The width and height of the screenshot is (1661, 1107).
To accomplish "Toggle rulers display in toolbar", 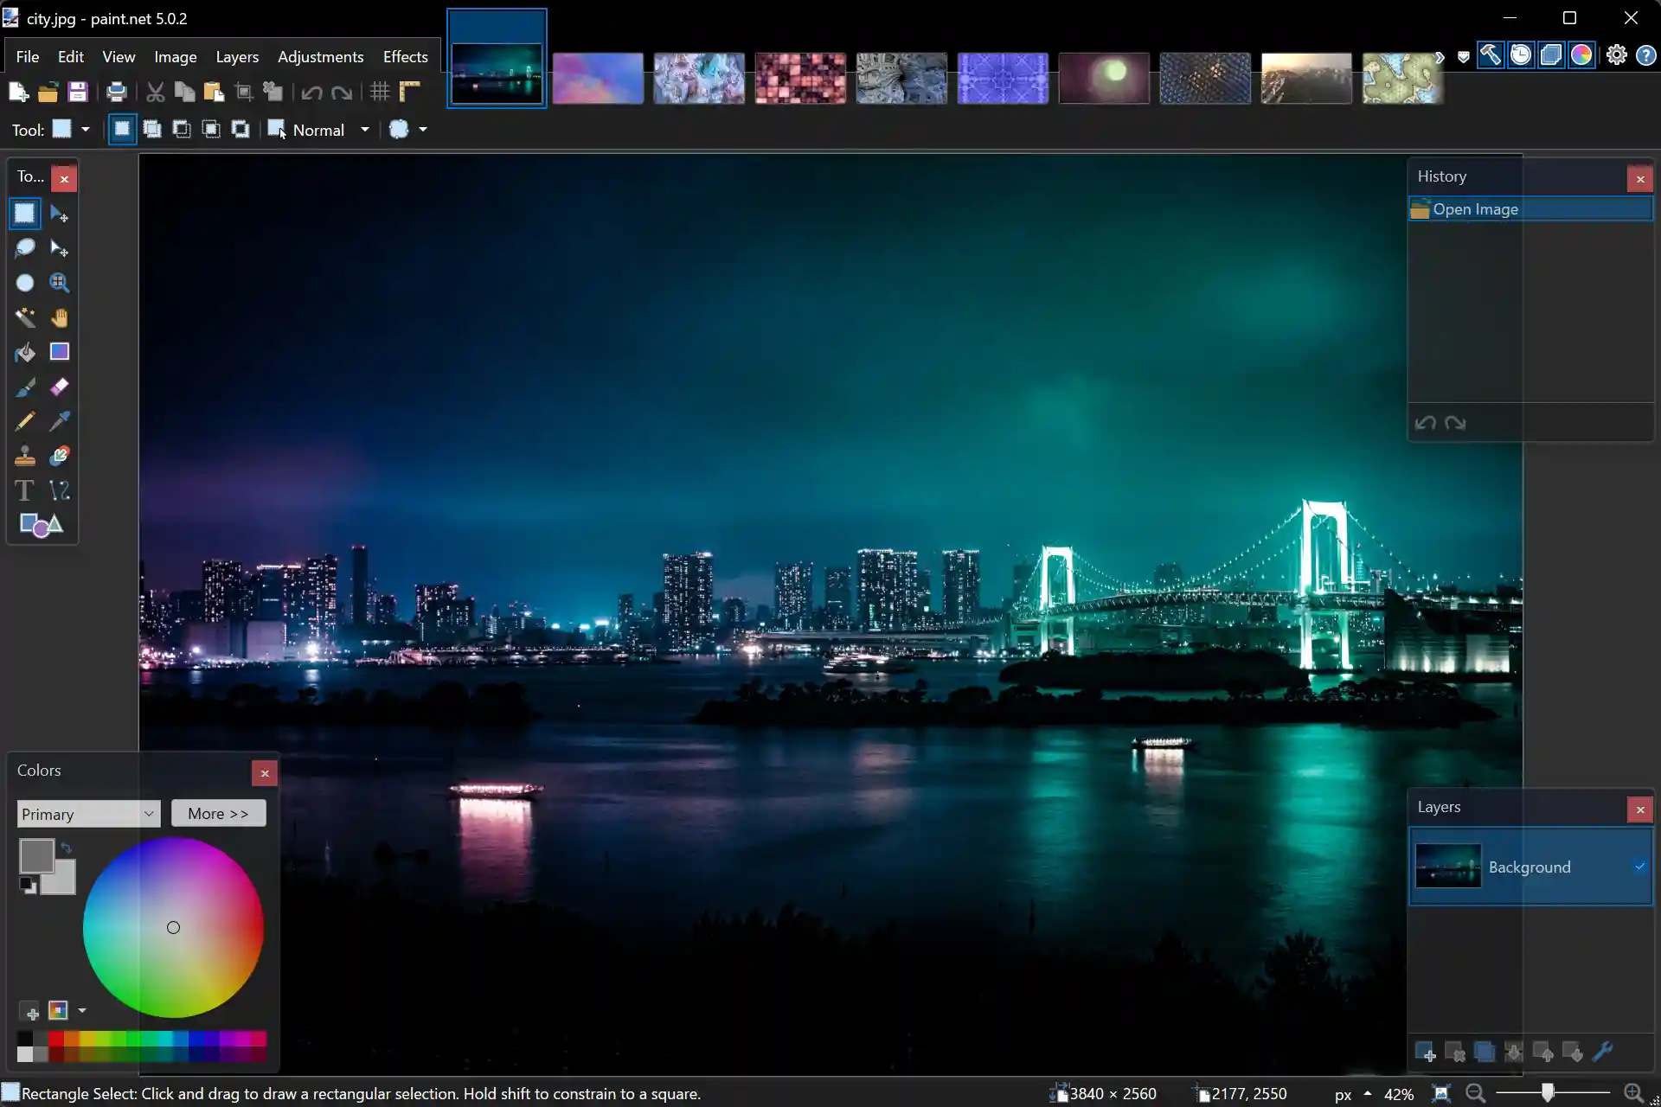I will 409,92.
